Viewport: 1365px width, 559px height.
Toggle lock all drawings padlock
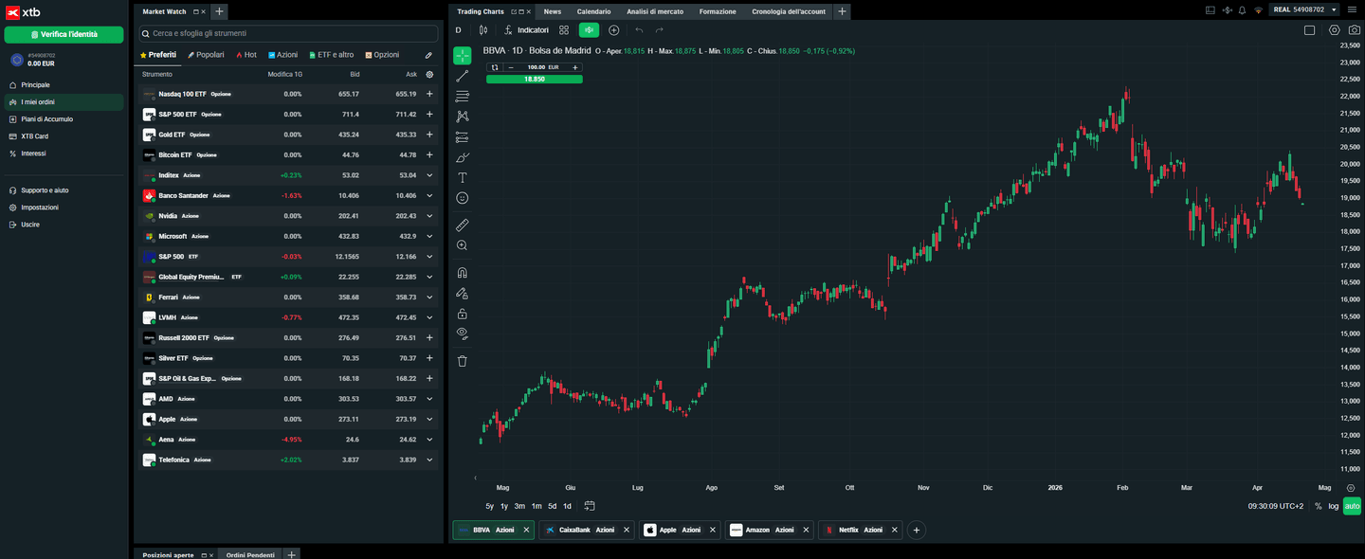(x=463, y=314)
